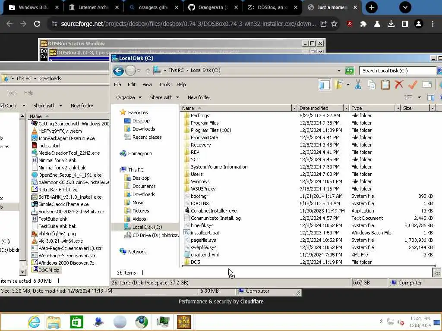Image resolution: width=442 pixels, height=331 pixels.
Task: Select Pictures under This PC
Action: coord(137,210)
